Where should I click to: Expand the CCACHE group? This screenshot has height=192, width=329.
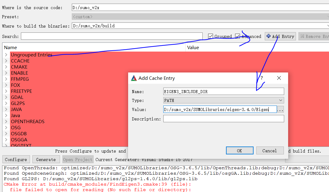[x=6, y=61]
